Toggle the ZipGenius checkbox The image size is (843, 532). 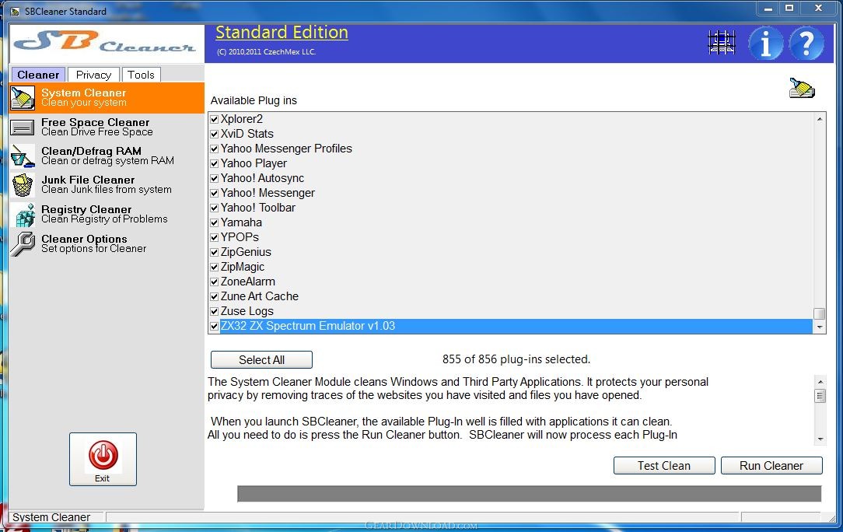[215, 252]
